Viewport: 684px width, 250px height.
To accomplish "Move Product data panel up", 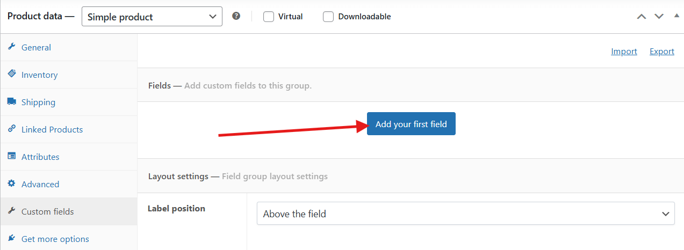I will (x=641, y=17).
